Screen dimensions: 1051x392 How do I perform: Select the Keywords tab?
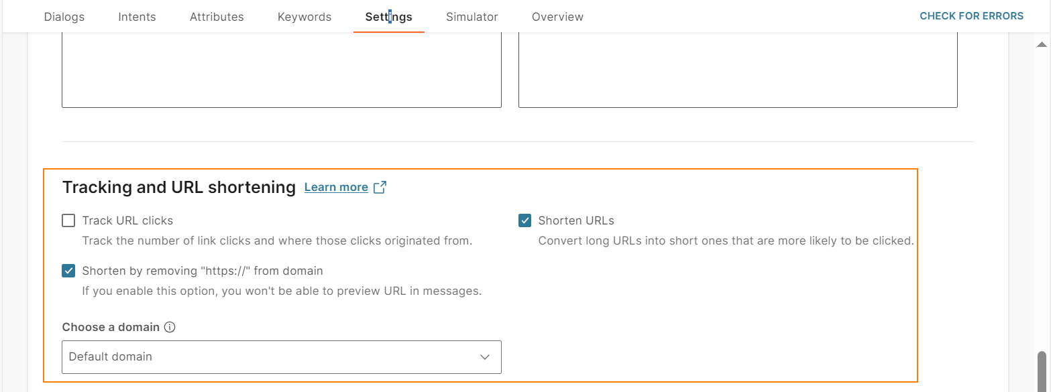tap(305, 17)
